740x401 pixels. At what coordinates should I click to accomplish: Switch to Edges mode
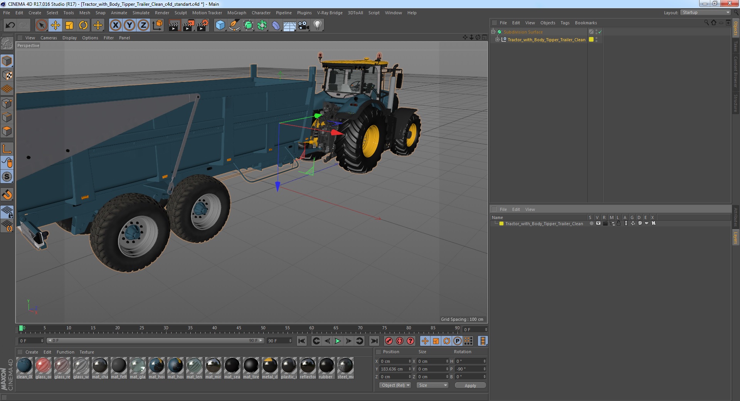pyautogui.click(x=7, y=117)
